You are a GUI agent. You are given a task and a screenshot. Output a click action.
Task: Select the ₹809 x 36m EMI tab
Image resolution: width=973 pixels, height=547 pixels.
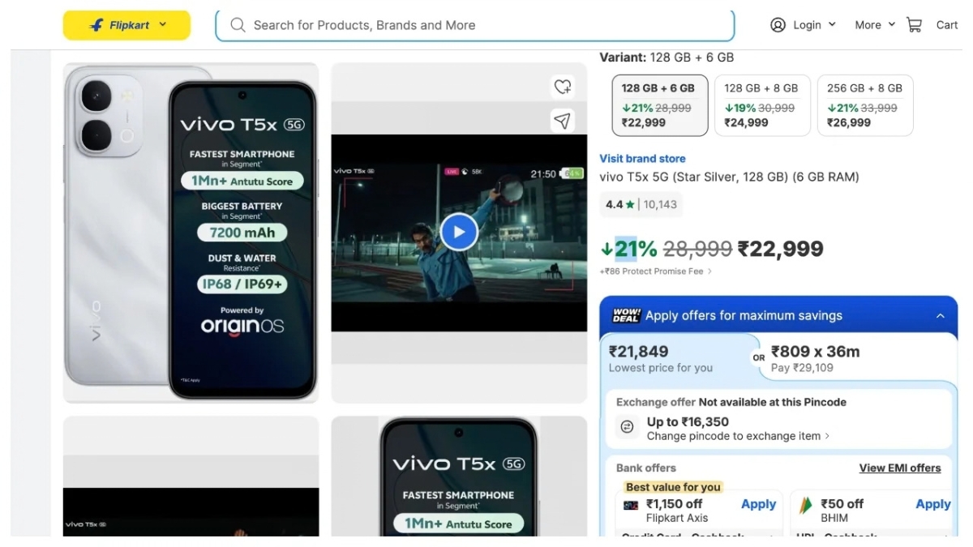tap(859, 359)
